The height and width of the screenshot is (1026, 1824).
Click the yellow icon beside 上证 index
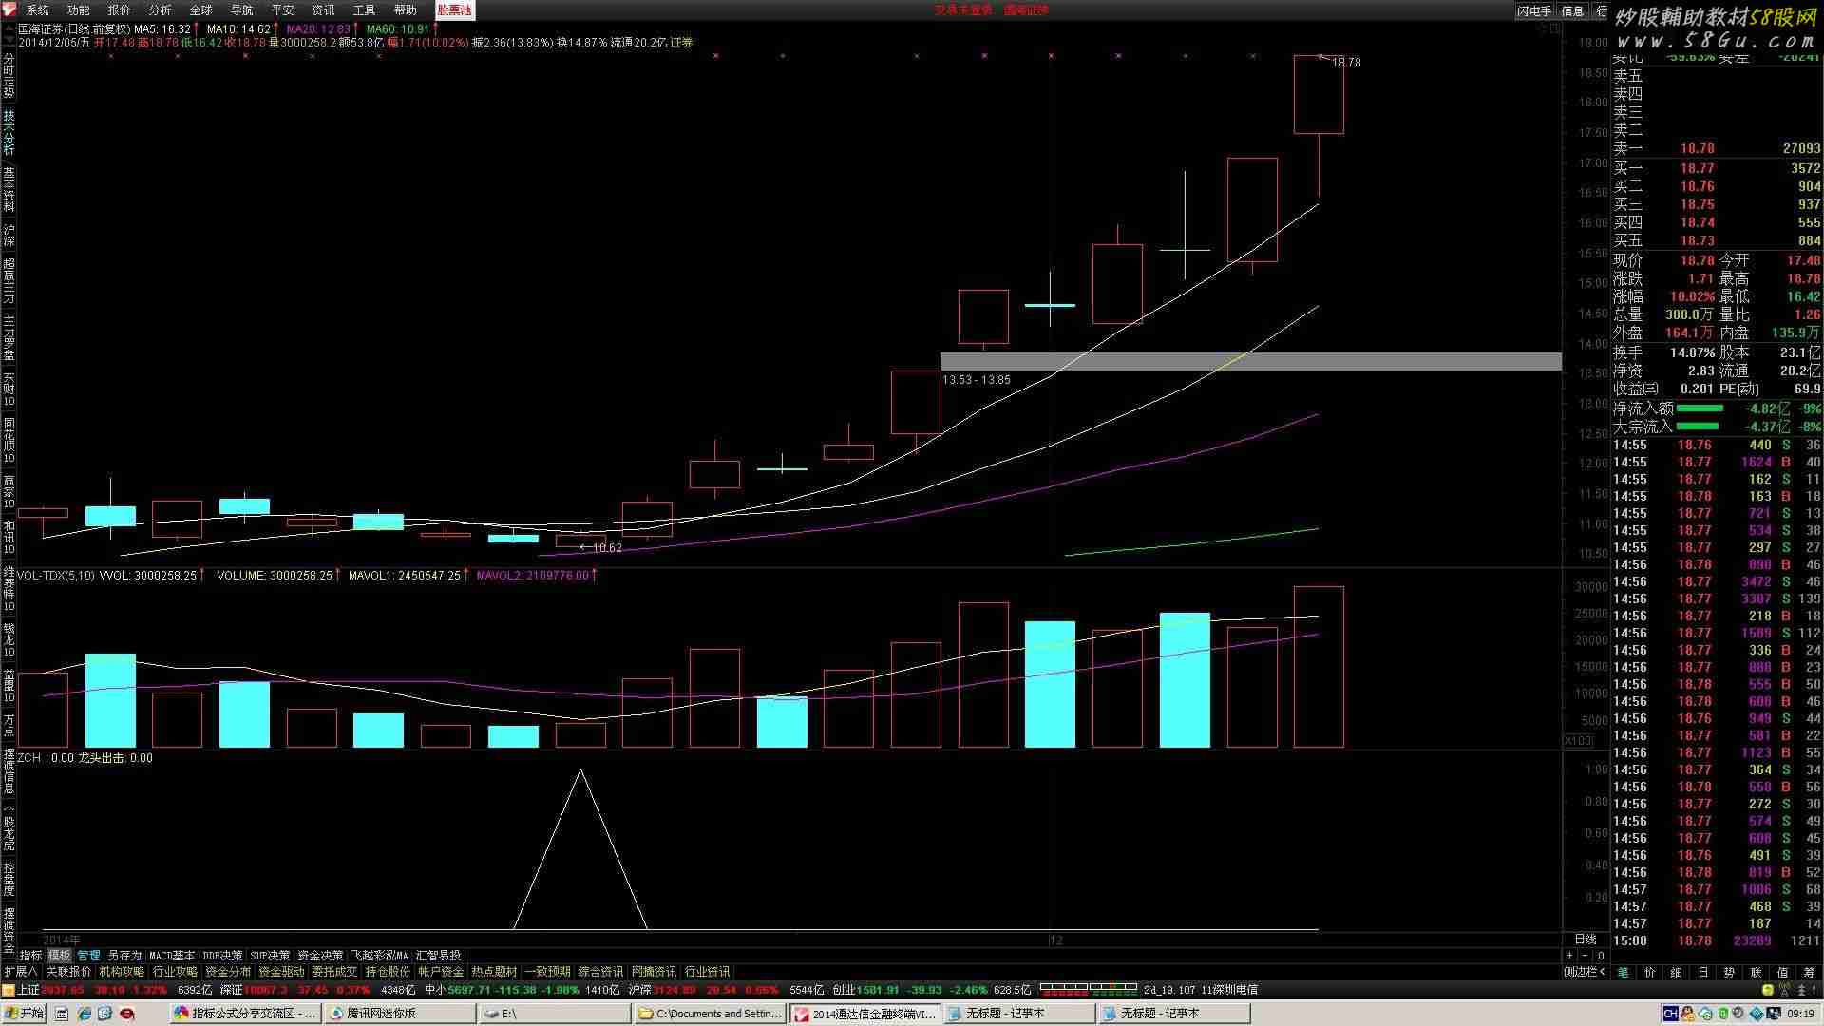tap(9, 989)
